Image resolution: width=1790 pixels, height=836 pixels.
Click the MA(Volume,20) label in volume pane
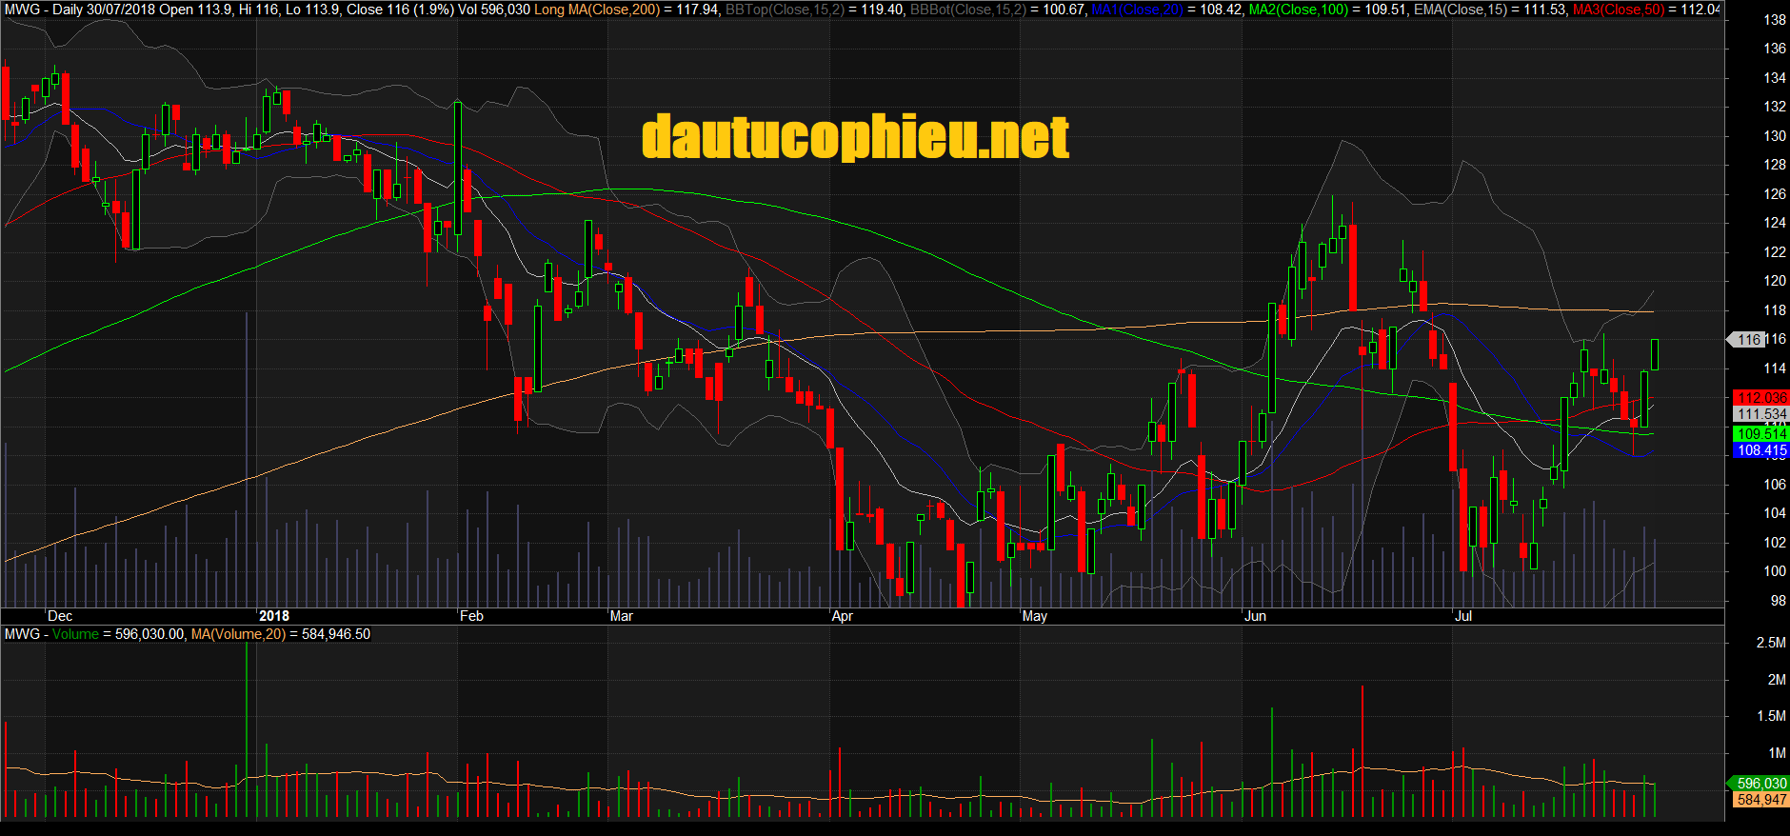coord(238,634)
